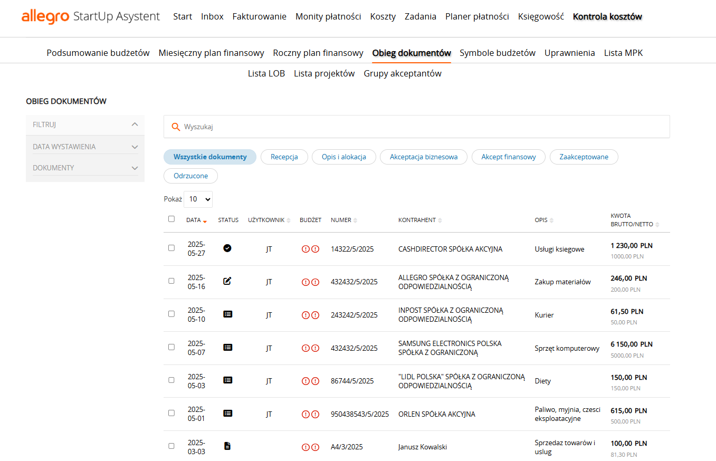Open the Pokaż rows-per-page dropdown

[198, 199]
